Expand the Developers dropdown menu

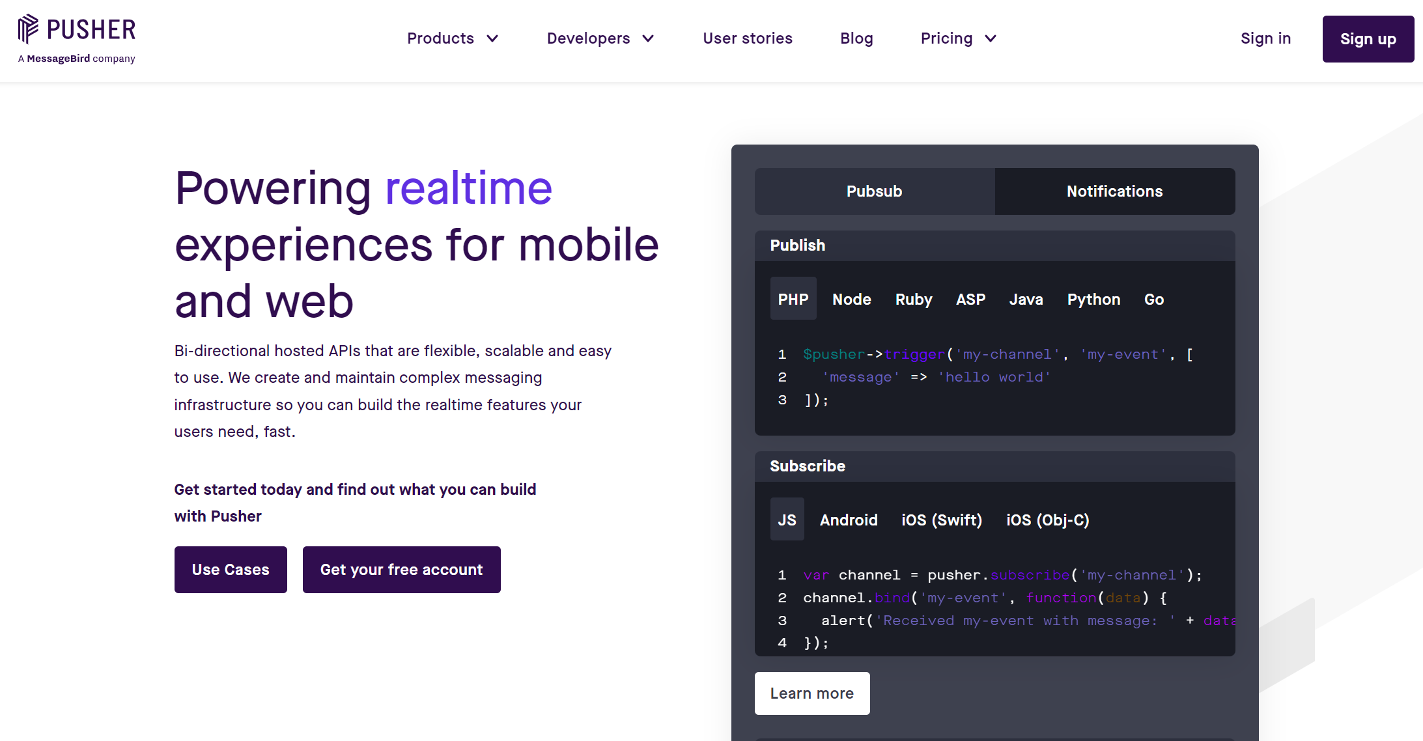600,38
